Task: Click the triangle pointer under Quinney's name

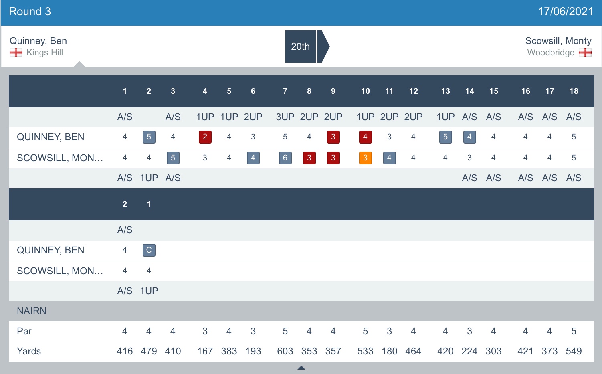Action: click(x=79, y=64)
